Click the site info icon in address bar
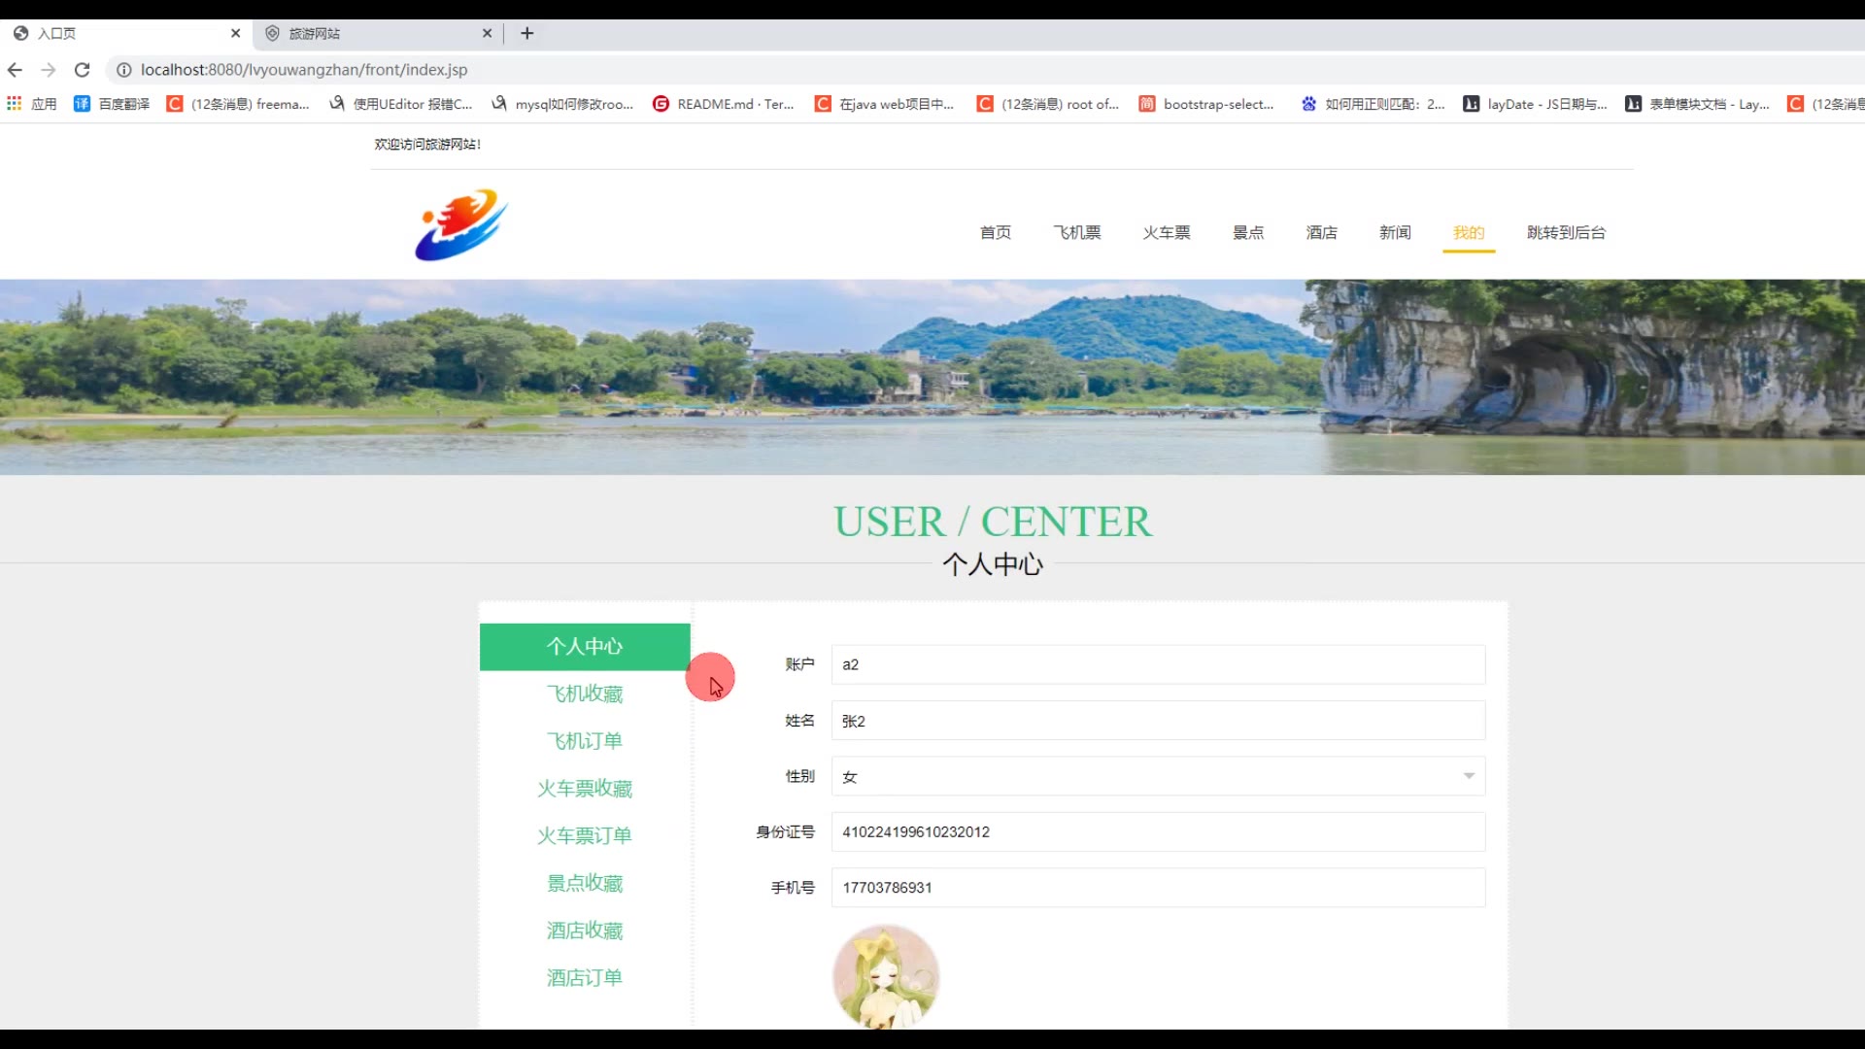The image size is (1865, 1049). click(124, 70)
